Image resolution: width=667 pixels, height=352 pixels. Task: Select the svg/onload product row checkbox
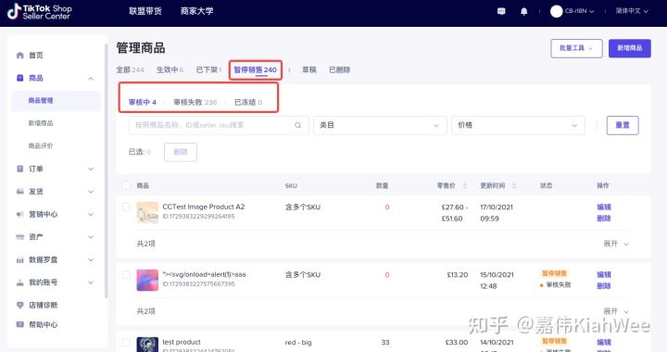(x=126, y=274)
